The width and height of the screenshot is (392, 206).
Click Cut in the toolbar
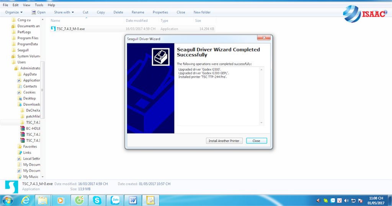click(x=85, y=12)
